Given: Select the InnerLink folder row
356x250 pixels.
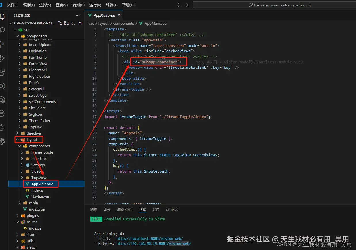Looking at the screenshot, I should [x=46, y=159].
